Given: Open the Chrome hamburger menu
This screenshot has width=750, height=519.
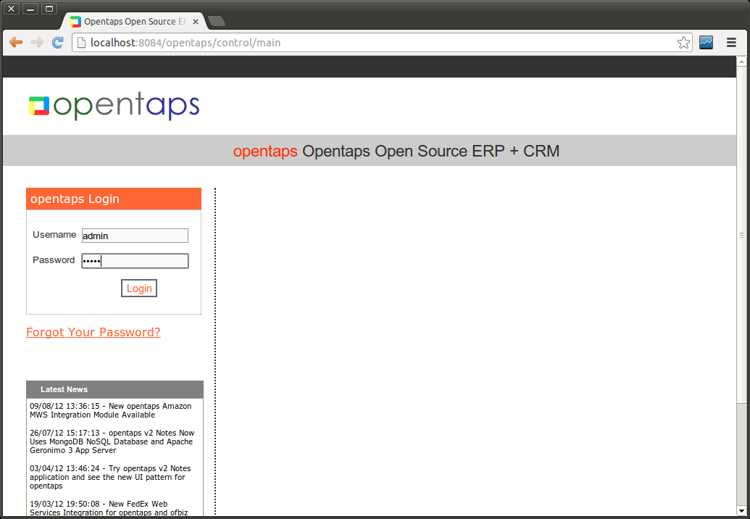Looking at the screenshot, I should [x=731, y=43].
